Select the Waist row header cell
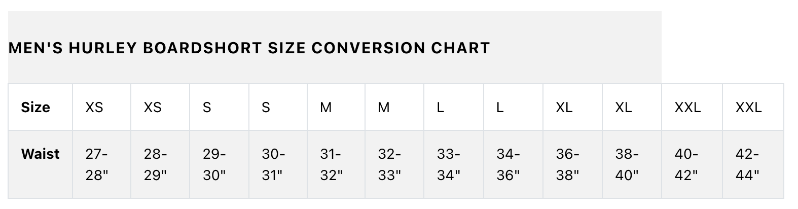798x209 pixels. point(41,164)
